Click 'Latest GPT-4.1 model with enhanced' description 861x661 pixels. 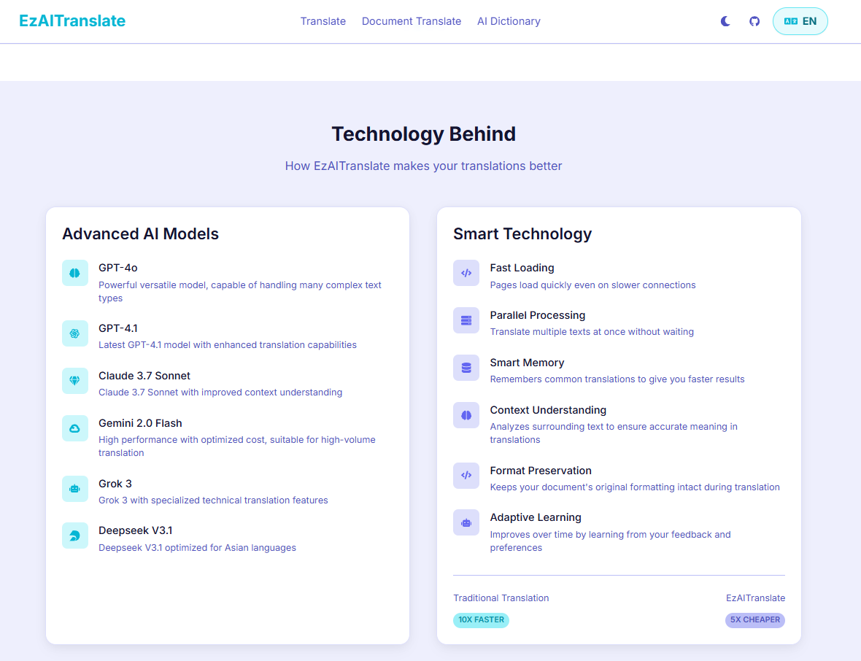[228, 345]
